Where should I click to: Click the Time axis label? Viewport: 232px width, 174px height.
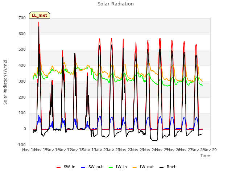tap(205, 156)
